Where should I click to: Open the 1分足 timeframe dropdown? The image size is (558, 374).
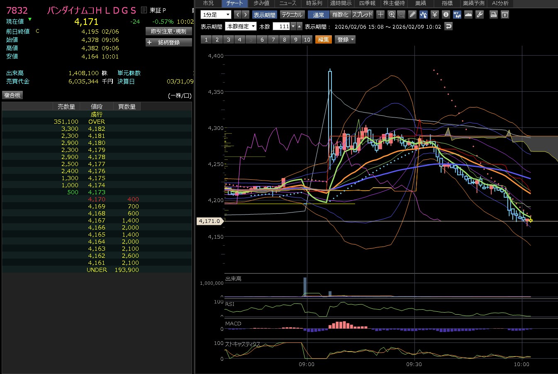[216, 15]
